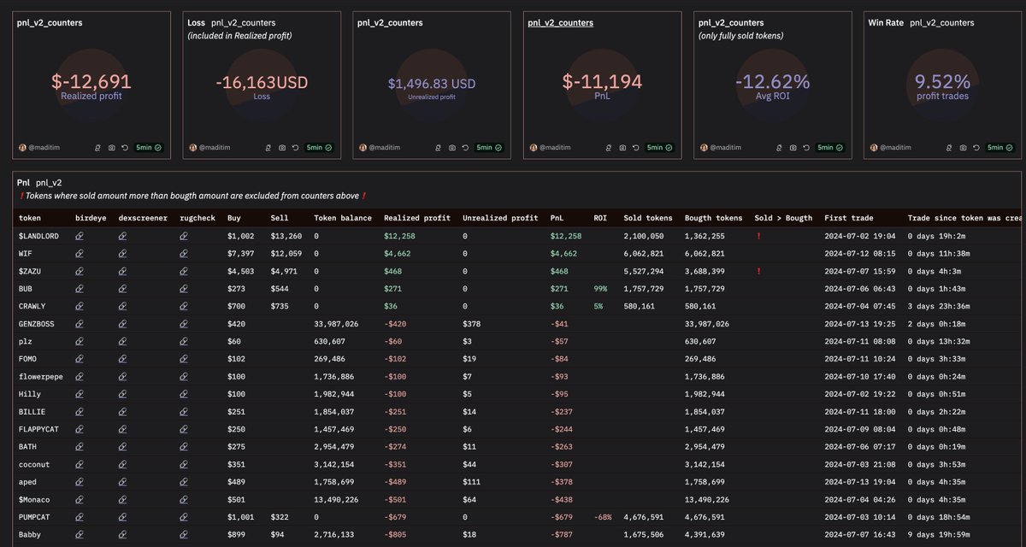Open rugcheck link for $ZAZU
Viewport: 1026px width, 547px height.
[x=184, y=271]
